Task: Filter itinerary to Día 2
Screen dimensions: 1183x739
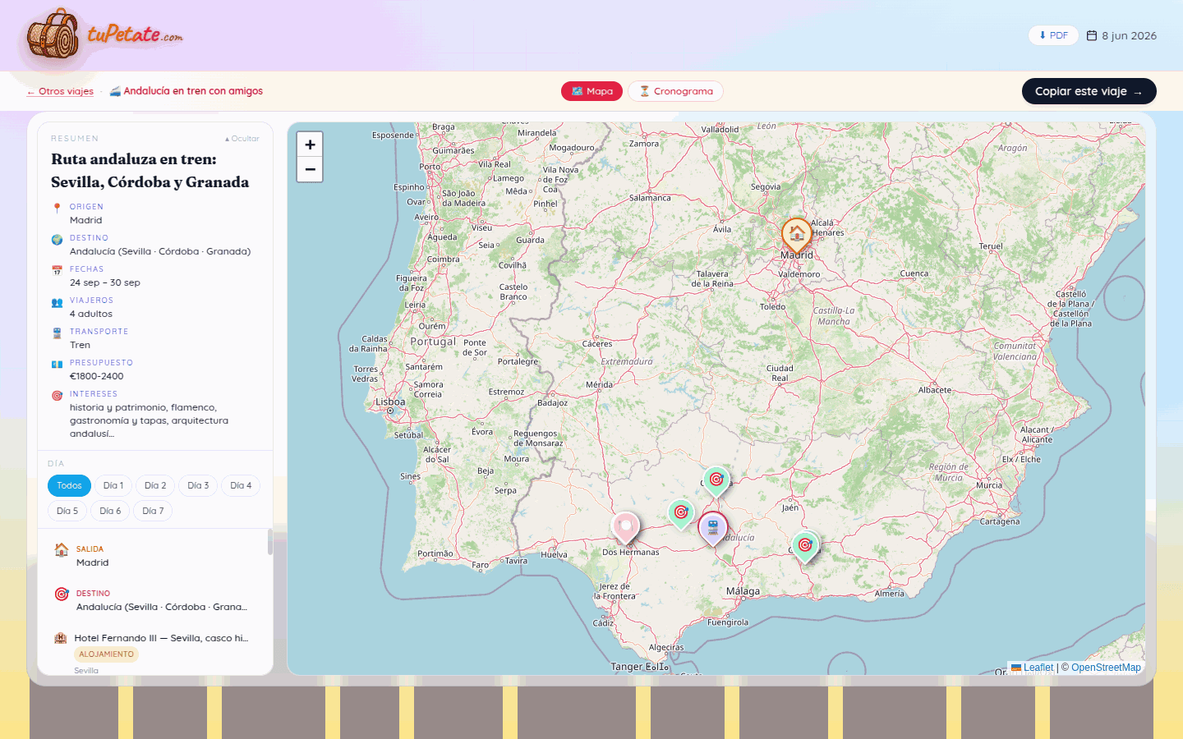Action: point(155,485)
